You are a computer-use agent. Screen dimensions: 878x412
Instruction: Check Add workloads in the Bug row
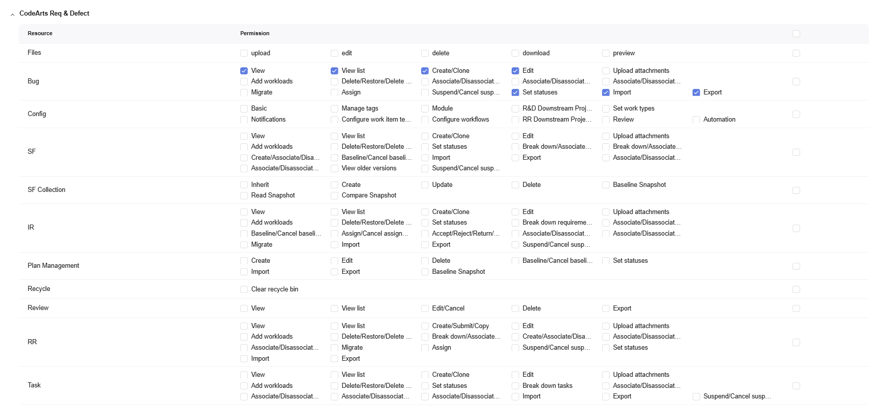(244, 81)
